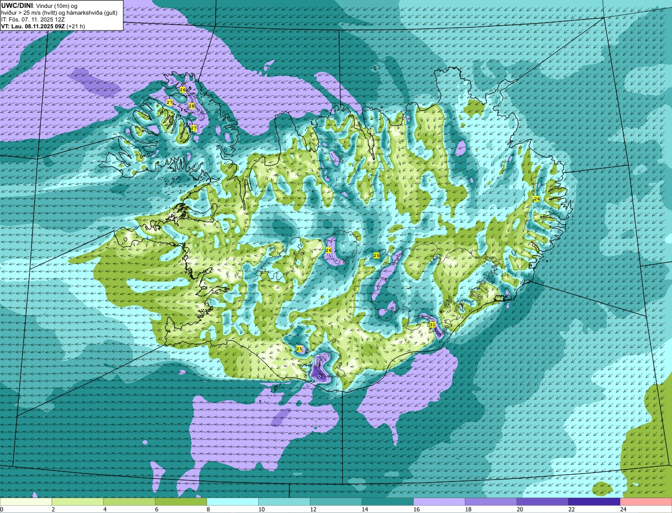The image size is (672, 513).
Task: Click the legend tick value "18"
Action: pyautogui.click(x=468, y=509)
